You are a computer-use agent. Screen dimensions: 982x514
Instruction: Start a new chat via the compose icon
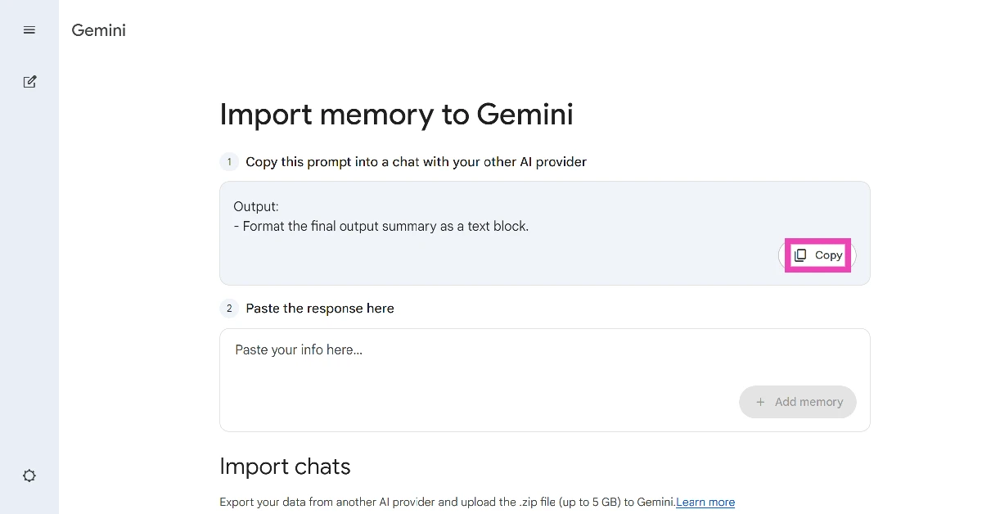29,81
